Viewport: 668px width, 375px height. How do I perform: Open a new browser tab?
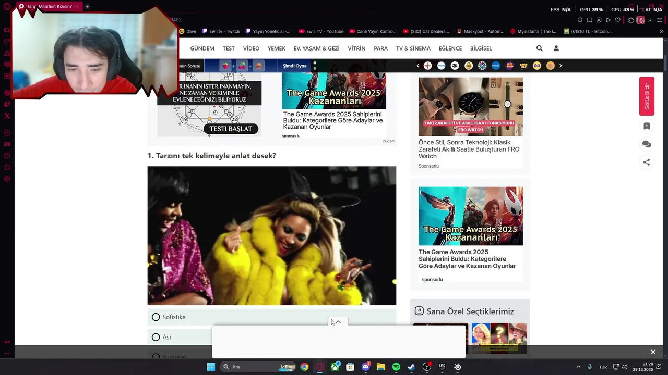[87, 6]
